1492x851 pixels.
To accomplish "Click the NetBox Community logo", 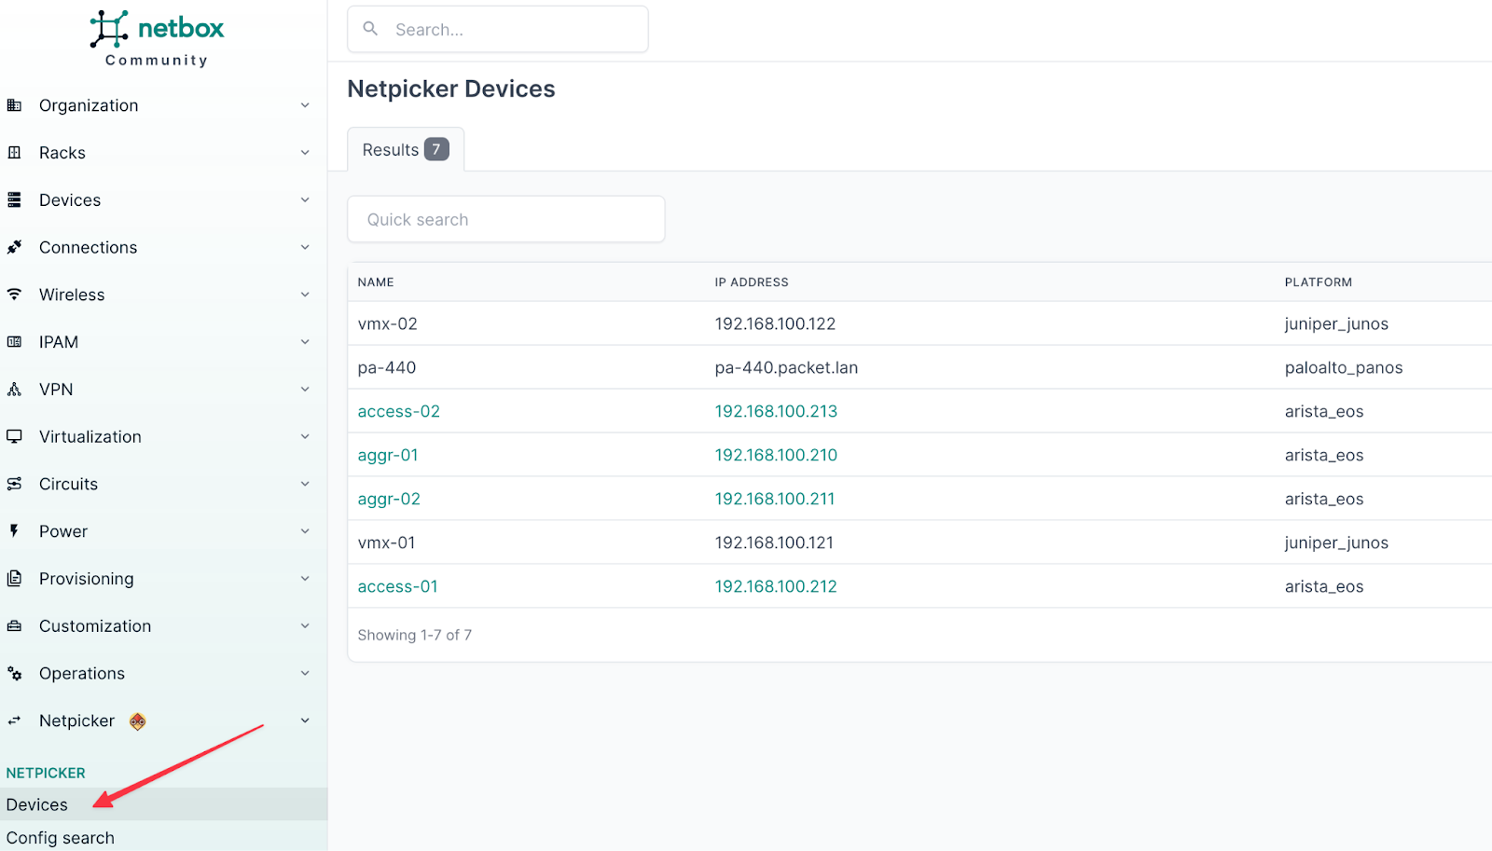I will [157, 38].
